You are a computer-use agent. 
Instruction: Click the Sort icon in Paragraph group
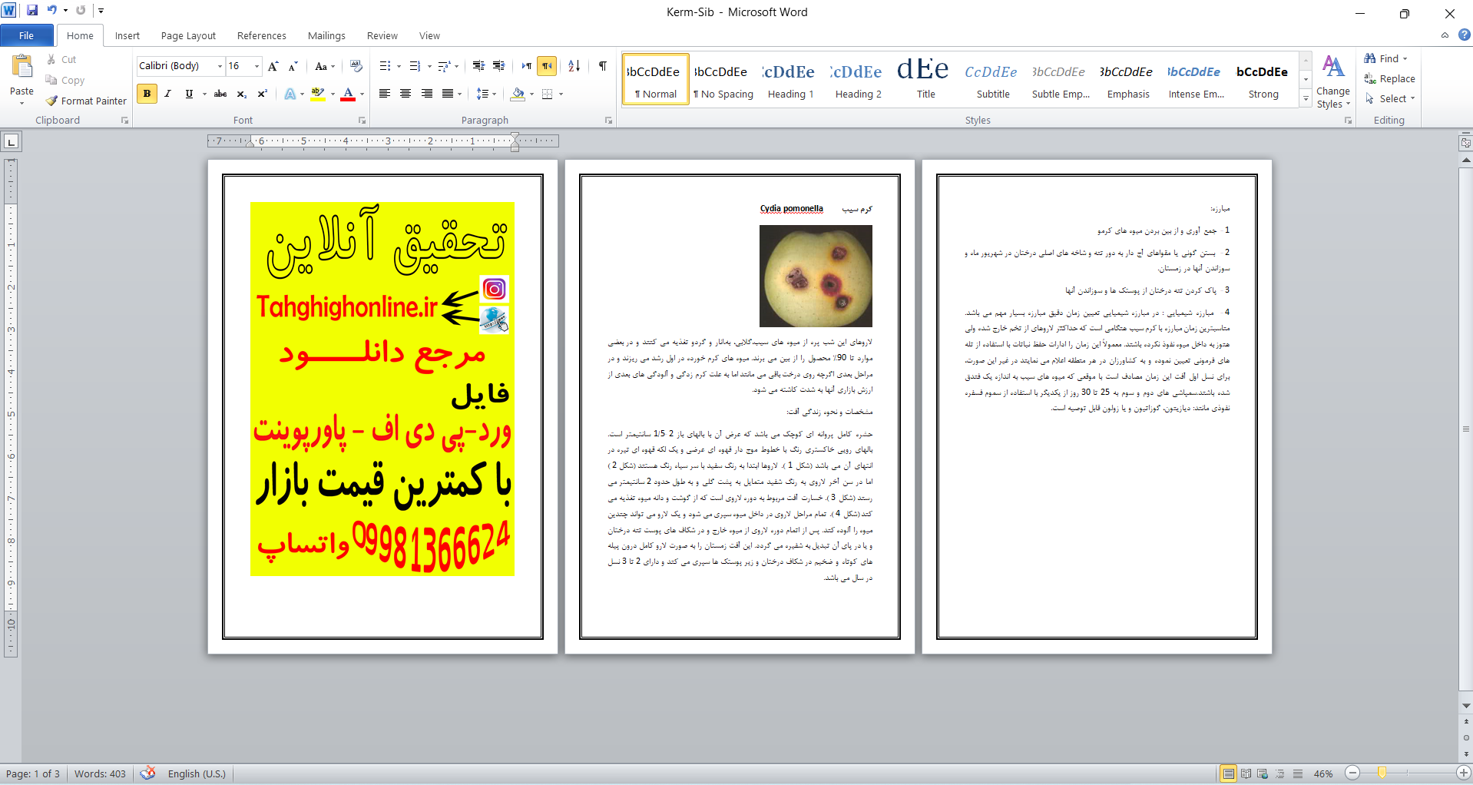(x=574, y=66)
